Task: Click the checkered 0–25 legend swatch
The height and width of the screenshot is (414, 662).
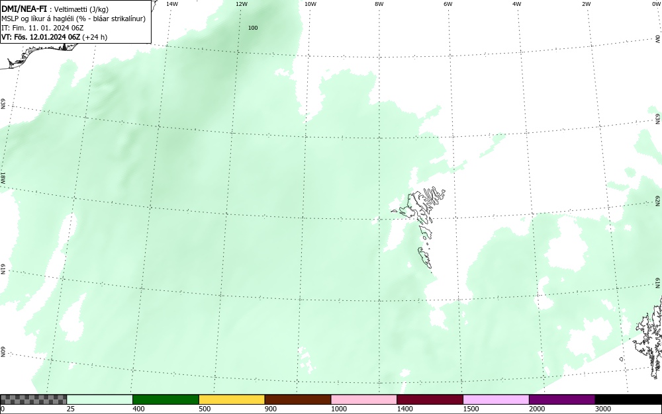Action: click(33, 399)
